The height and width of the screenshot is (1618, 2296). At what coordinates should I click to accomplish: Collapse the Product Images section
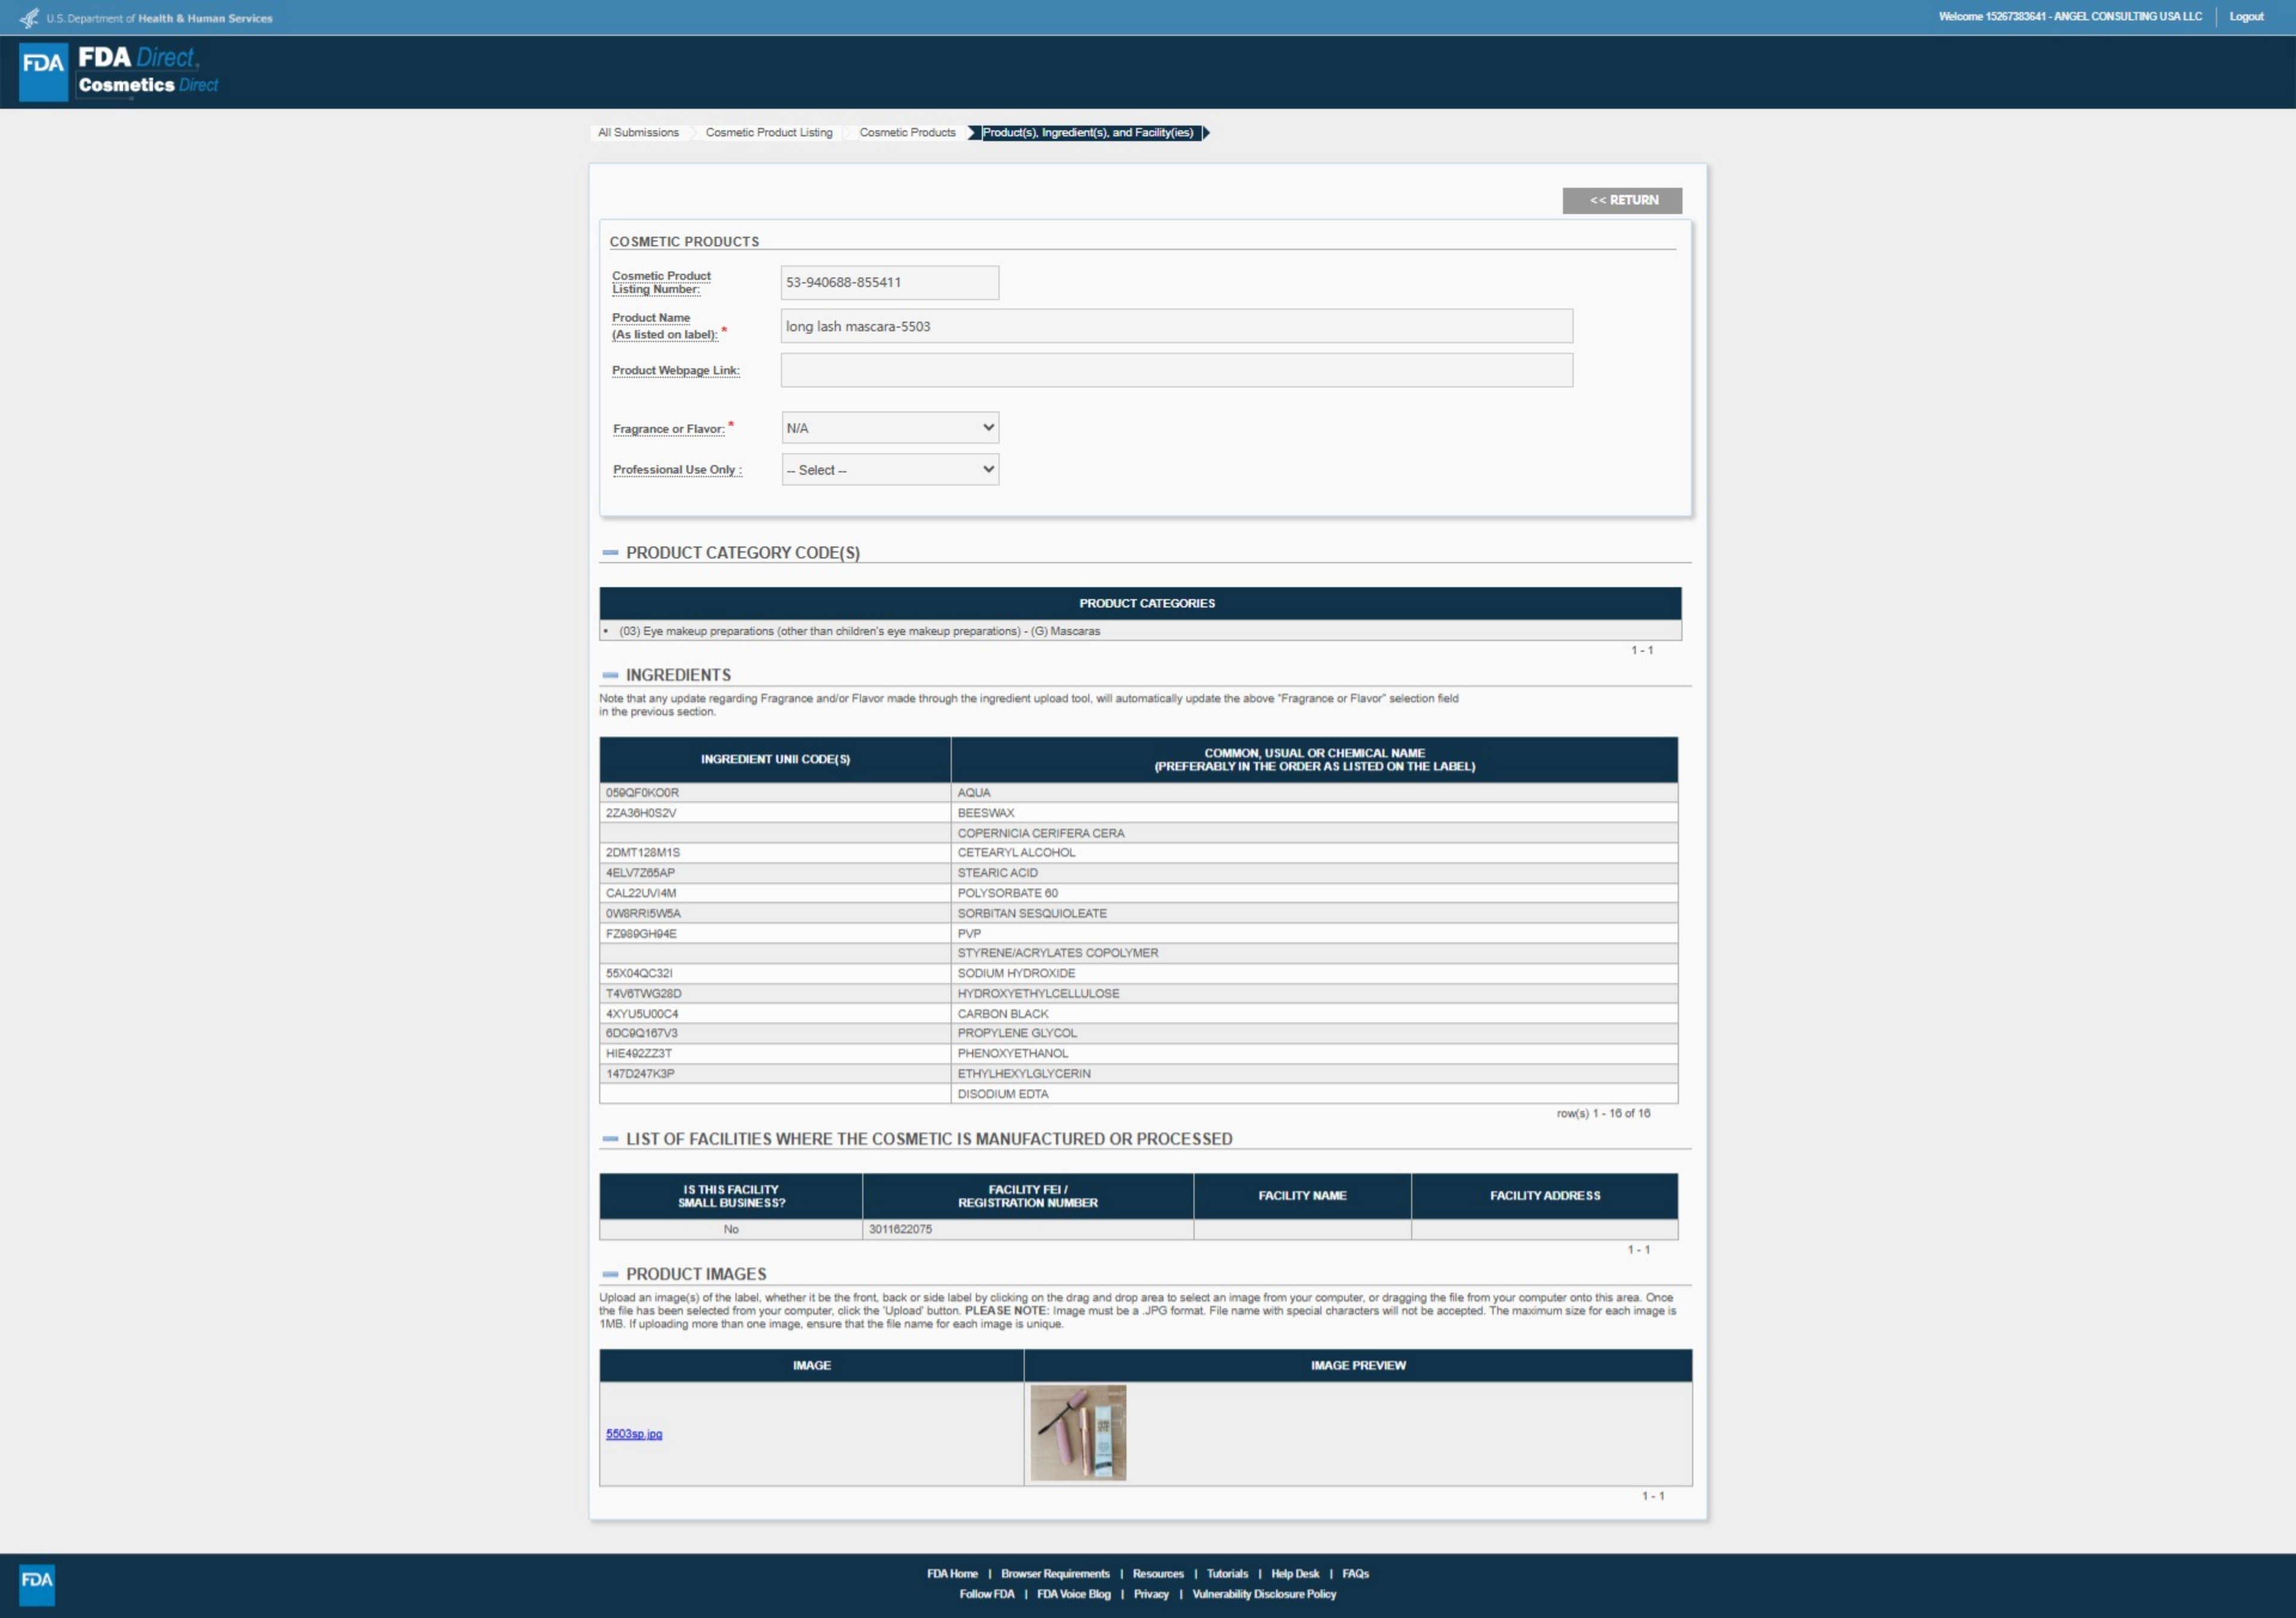[x=610, y=1274]
